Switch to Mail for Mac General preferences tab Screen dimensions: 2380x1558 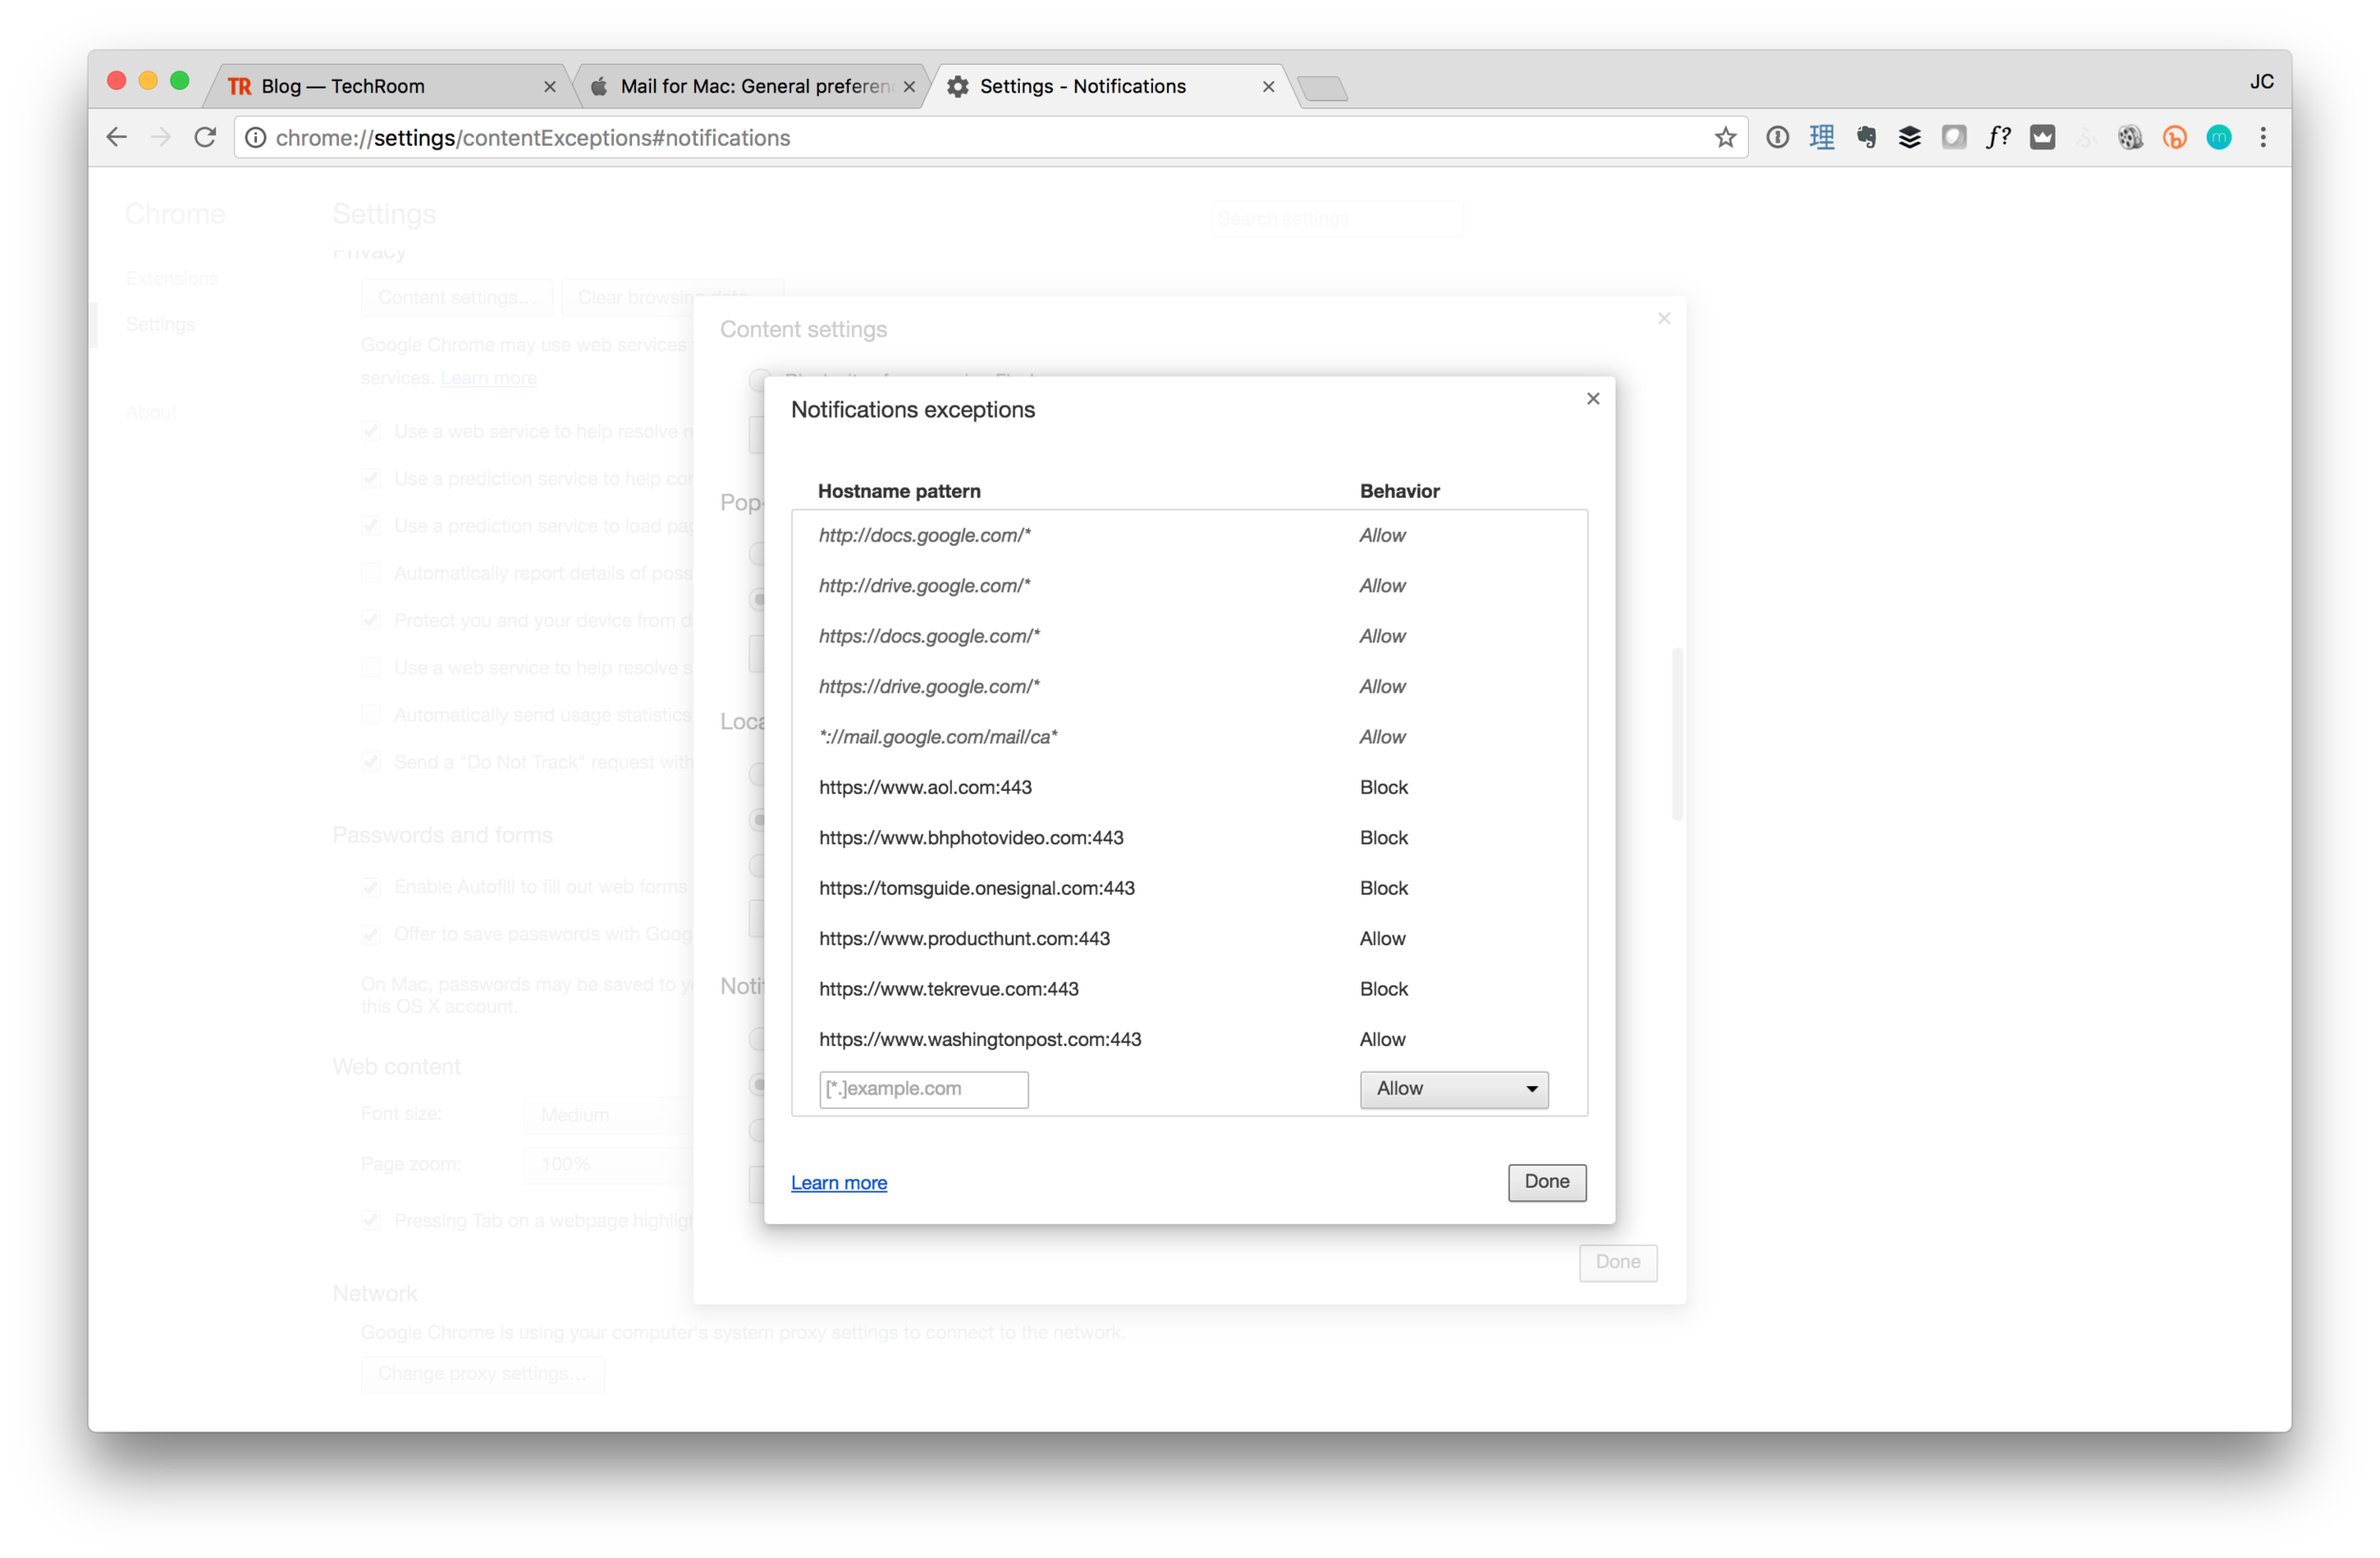[753, 86]
